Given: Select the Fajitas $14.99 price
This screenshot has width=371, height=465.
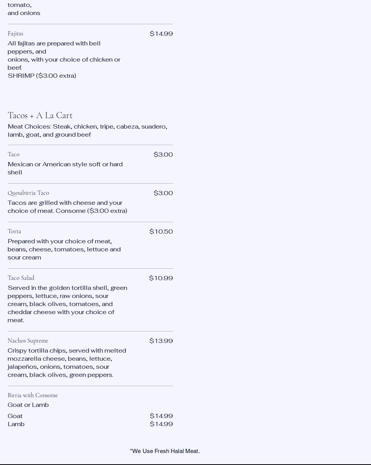Looking at the screenshot, I should (x=161, y=34).
